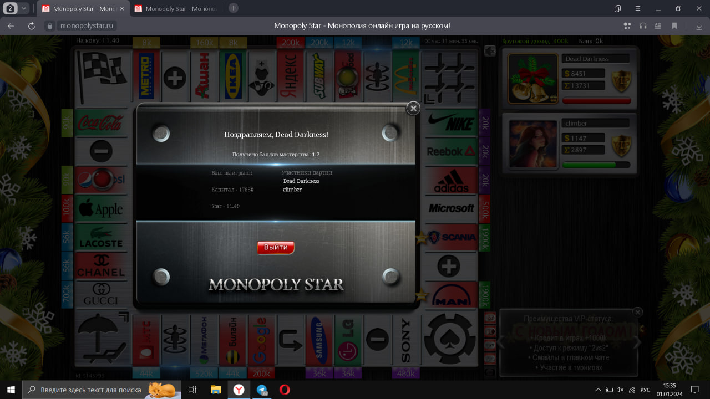Select the МТС board cell
This screenshot has width=710, height=399.
146,339
